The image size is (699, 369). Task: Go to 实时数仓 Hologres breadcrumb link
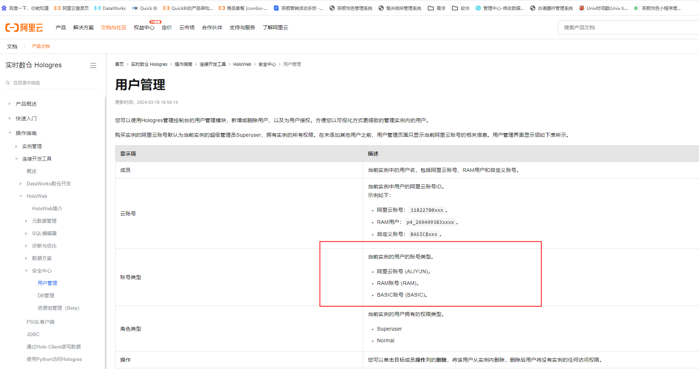(x=149, y=64)
